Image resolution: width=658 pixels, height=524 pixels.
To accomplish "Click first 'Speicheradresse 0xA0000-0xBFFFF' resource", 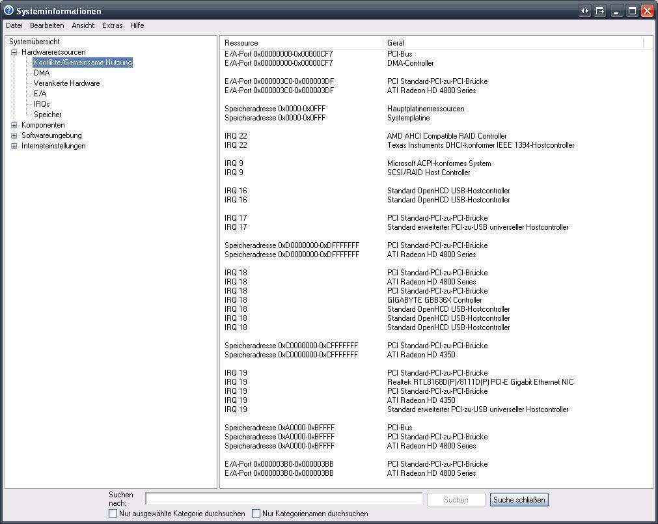I will click(x=279, y=428).
